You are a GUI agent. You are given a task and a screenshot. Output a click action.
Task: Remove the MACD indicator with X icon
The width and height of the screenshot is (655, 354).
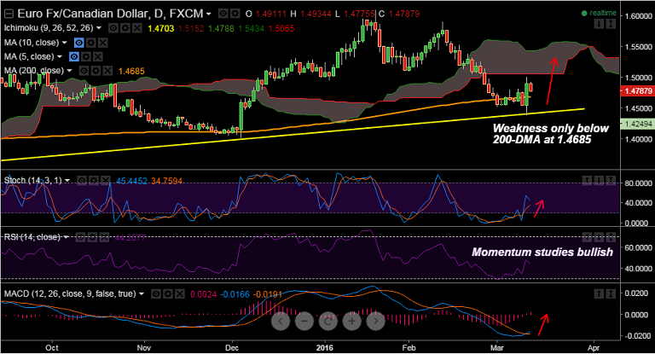[180, 294]
